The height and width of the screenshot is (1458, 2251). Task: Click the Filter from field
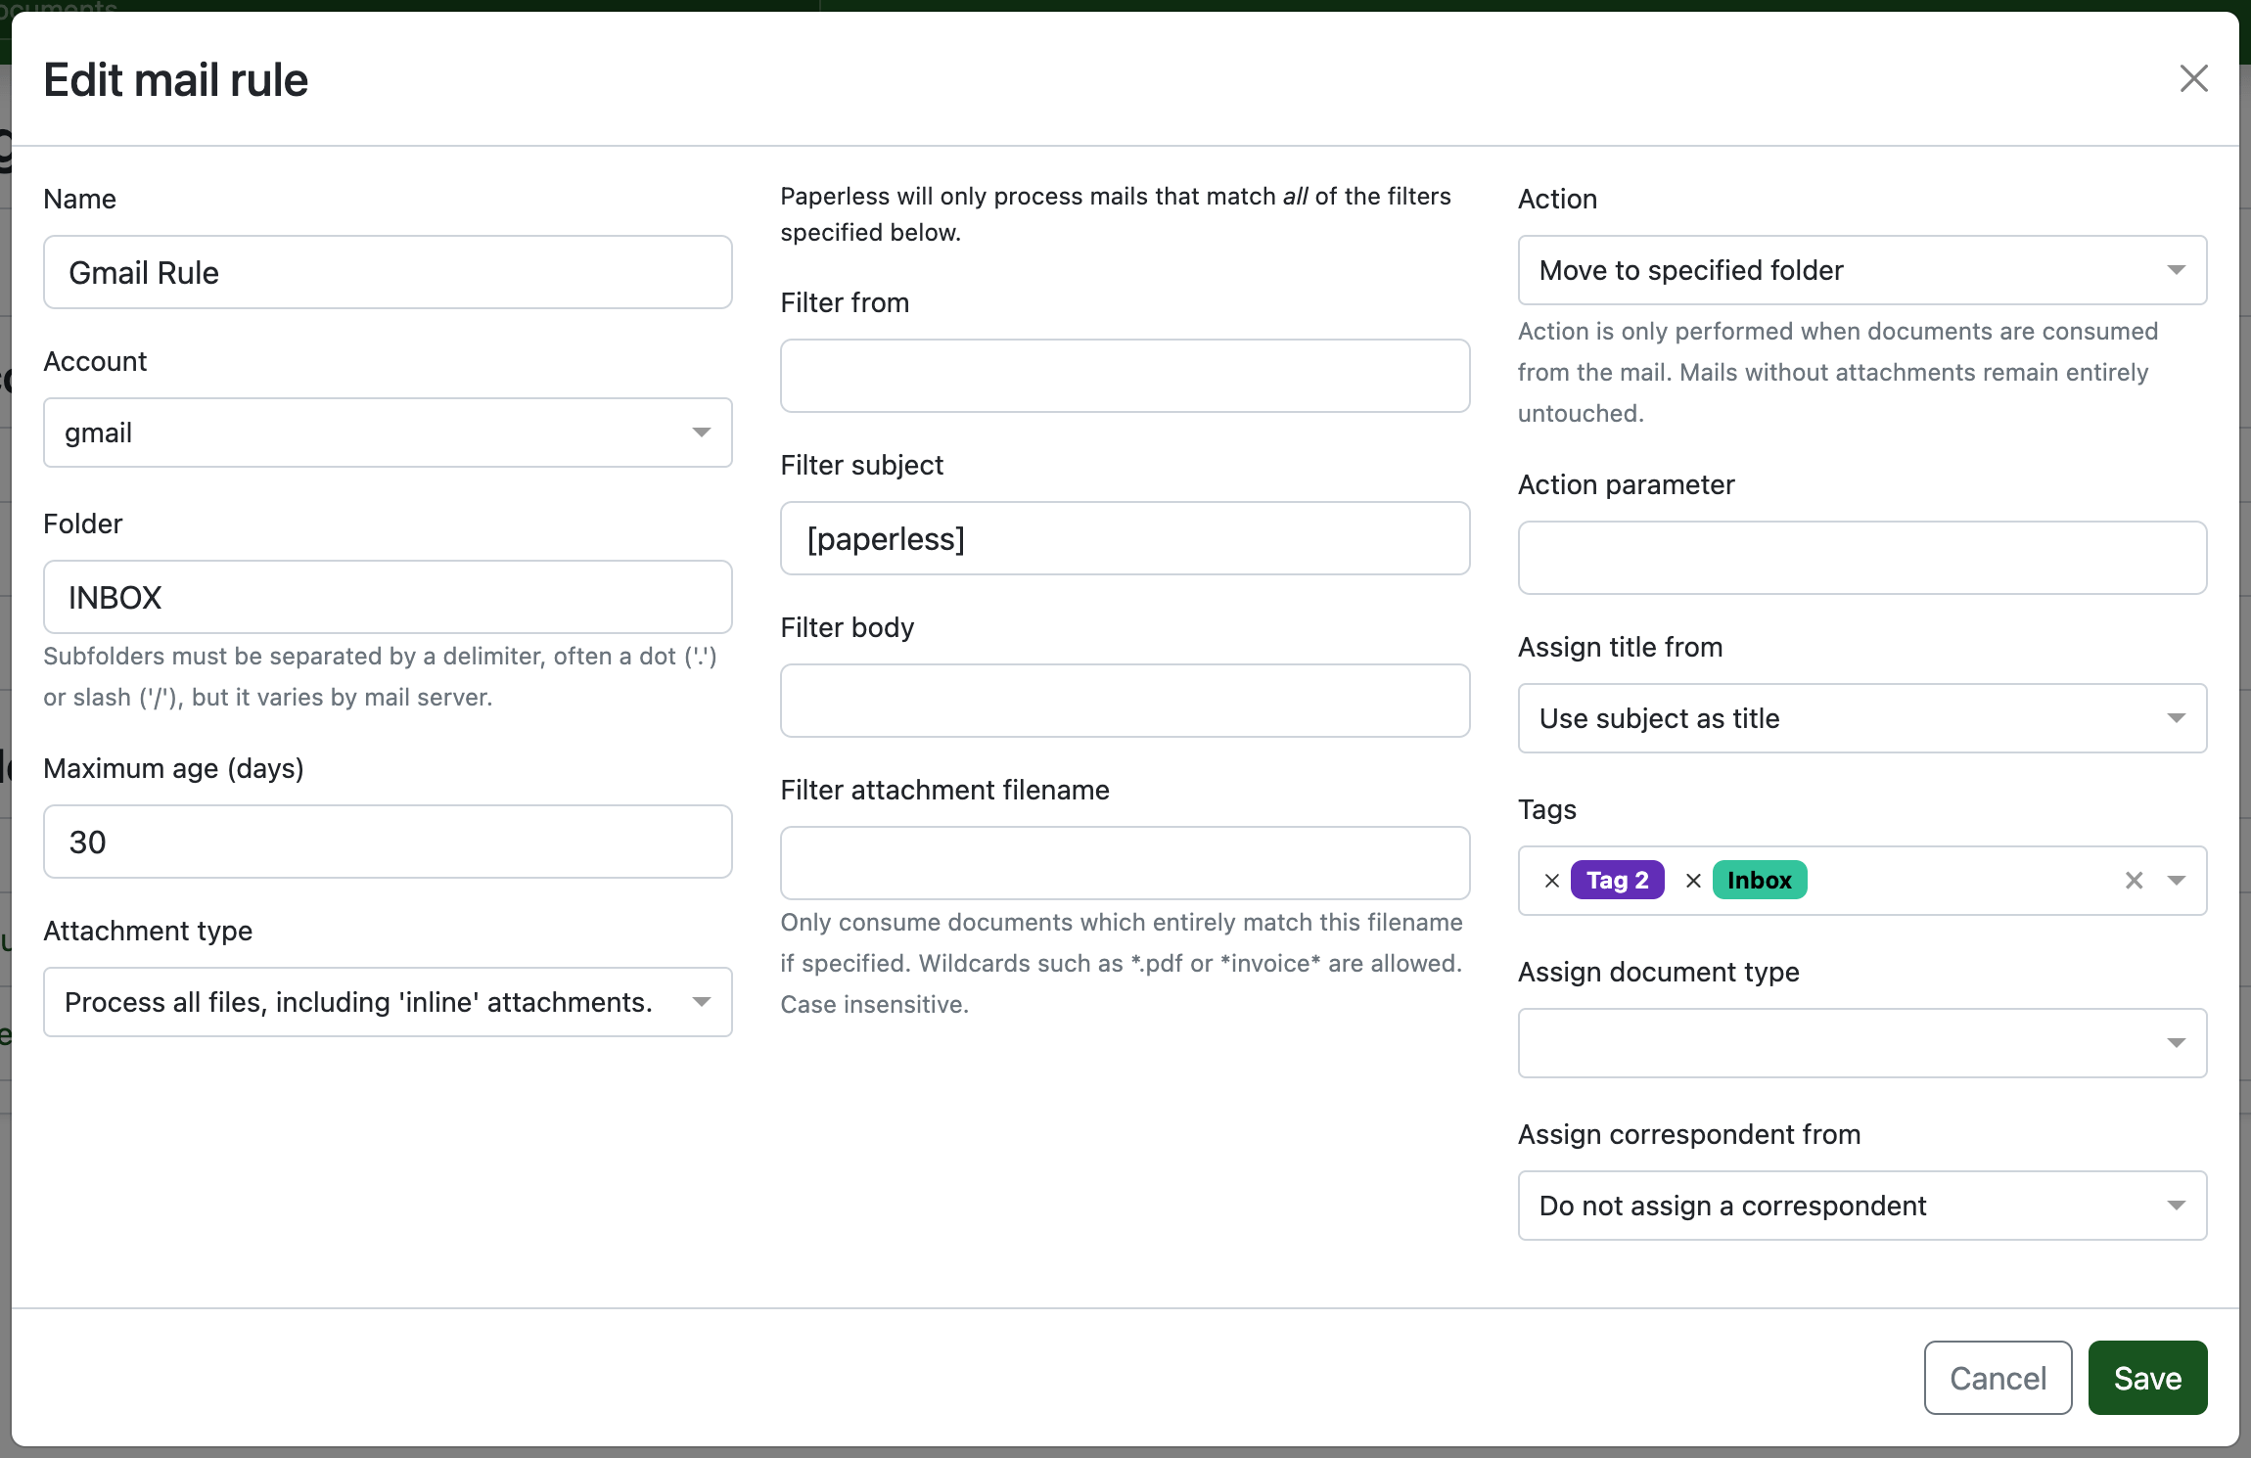click(x=1125, y=376)
